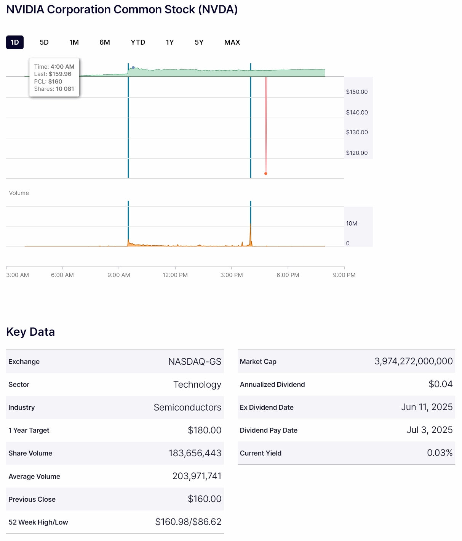Switch chart to the 5D range

pyautogui.click(x=44, y=42)
